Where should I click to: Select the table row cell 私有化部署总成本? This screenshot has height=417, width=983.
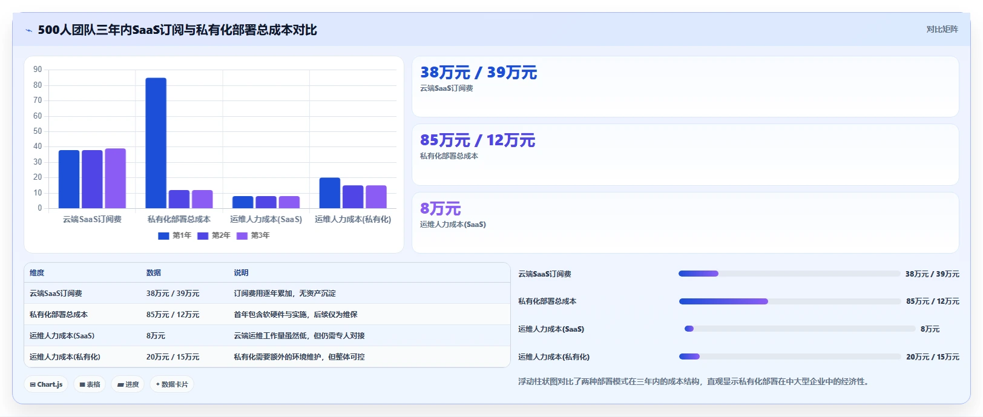59,315
